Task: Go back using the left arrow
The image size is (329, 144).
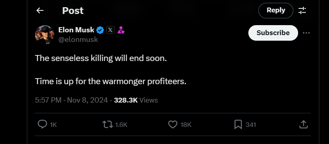Action: click(x=40, y=10)
